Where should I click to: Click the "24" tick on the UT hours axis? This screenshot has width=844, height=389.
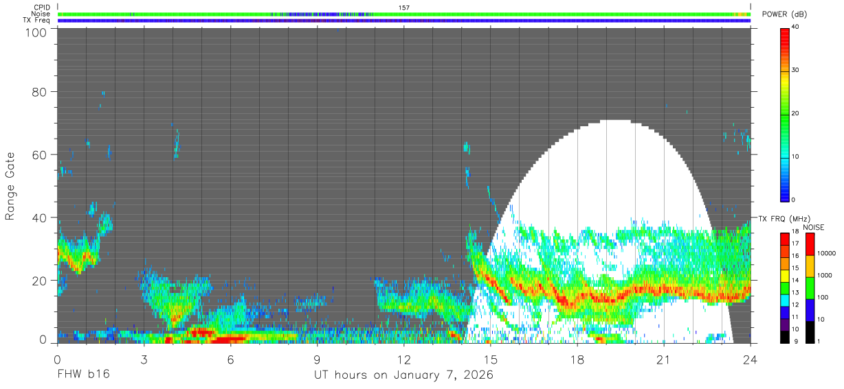[751, 359]
